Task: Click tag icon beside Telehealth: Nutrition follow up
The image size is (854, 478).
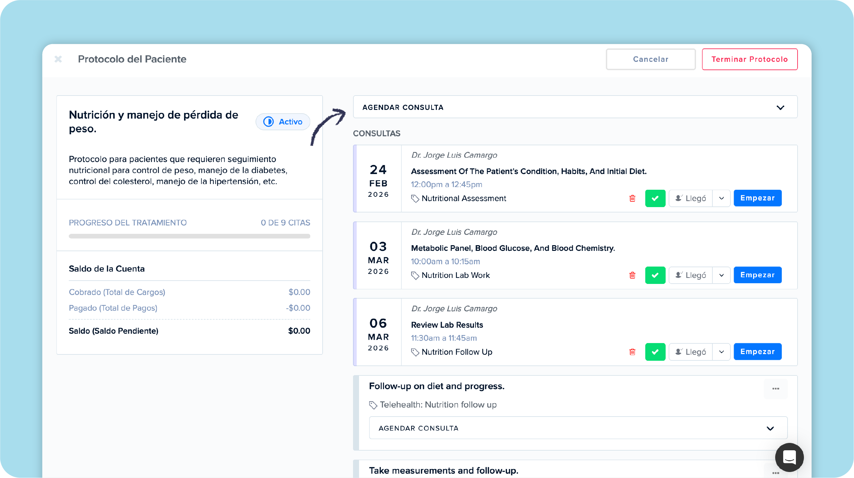Action: click(373, 405)
